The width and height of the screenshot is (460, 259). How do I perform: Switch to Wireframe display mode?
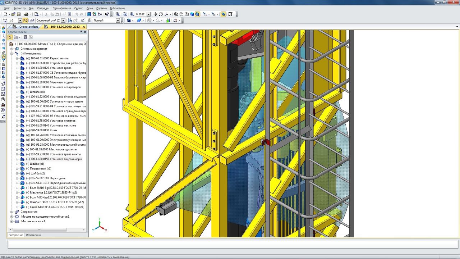[176, 14]
